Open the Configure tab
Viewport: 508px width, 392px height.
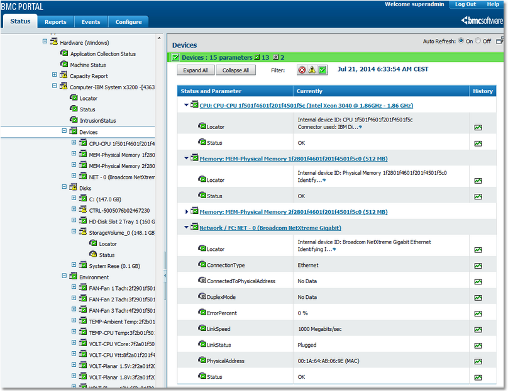[x=128, y=22]
